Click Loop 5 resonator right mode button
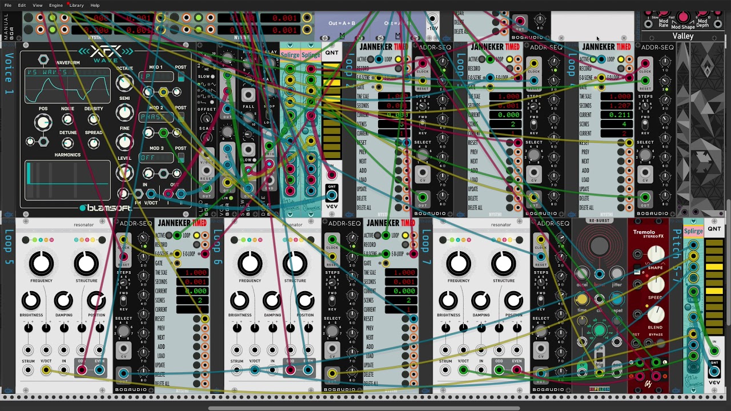731x411 pixels. (x=102, y=240)
